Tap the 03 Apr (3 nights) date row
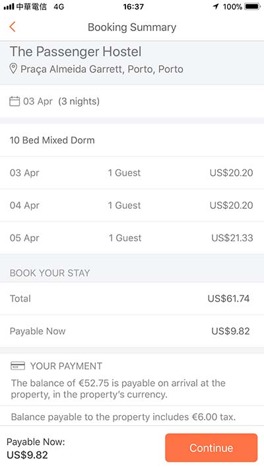 click(x=132, y=101)
